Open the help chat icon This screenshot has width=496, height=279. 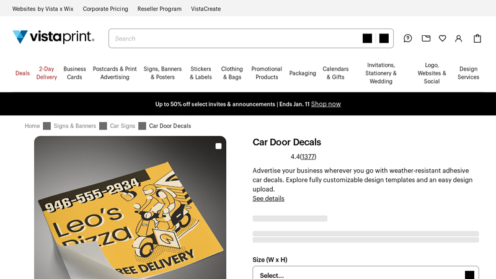click(x=407, y=38)
